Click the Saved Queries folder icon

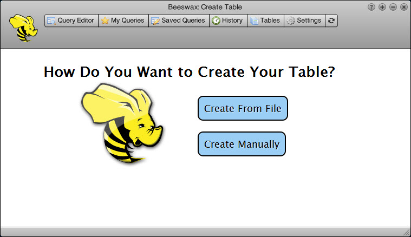[155, 21]
